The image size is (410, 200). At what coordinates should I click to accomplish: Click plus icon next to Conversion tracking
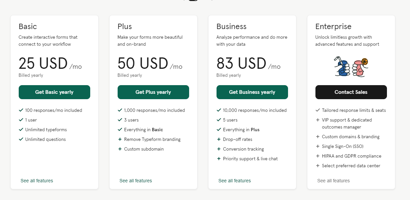pos(219,149)
